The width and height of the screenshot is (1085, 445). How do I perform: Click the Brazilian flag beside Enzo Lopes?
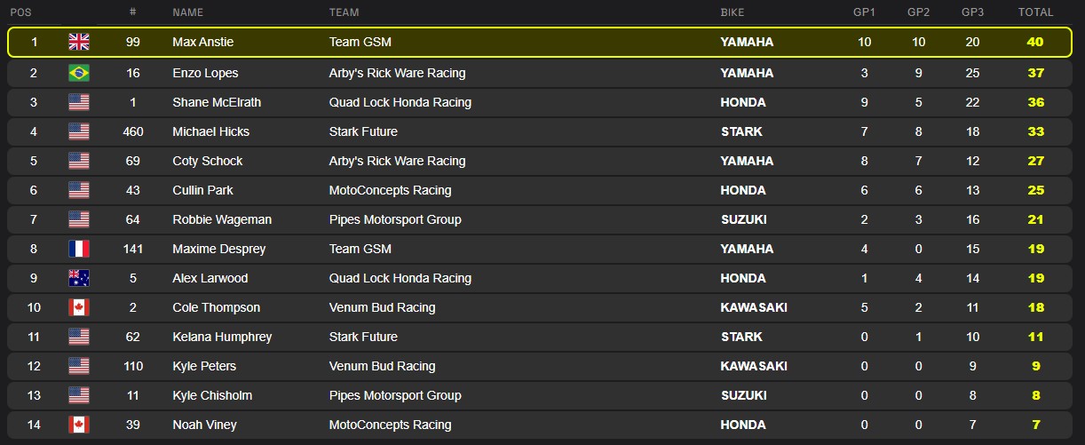[x=79, y=73]
